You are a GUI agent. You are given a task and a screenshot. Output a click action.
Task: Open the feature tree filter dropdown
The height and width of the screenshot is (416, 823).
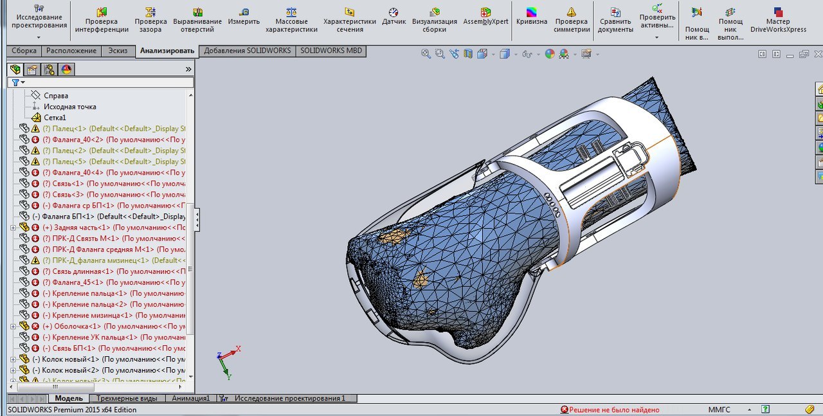(x=19, y=83)
